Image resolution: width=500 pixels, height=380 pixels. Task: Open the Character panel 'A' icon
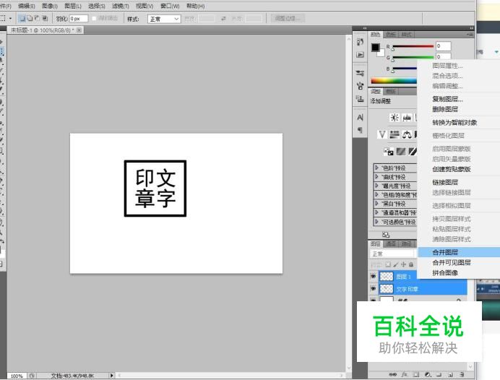click(x=360, y=117)
